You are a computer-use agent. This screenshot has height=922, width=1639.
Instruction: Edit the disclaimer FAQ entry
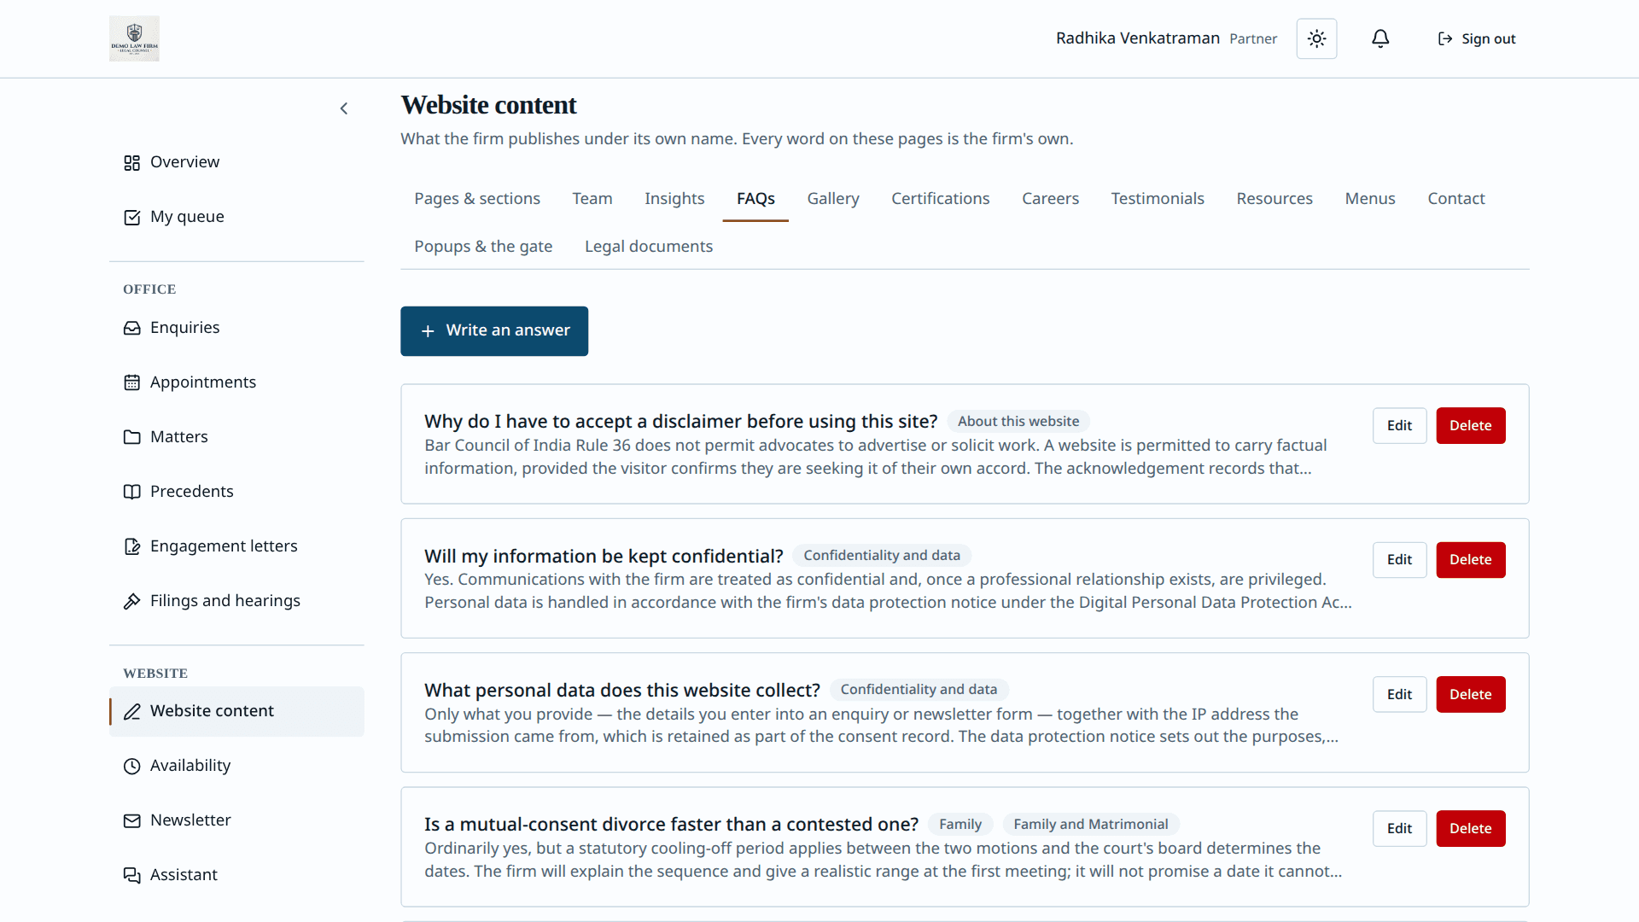[x=1399, y=425]
